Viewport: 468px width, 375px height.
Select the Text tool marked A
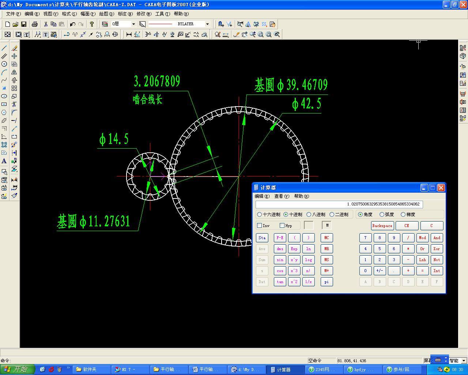pos(4,161)
